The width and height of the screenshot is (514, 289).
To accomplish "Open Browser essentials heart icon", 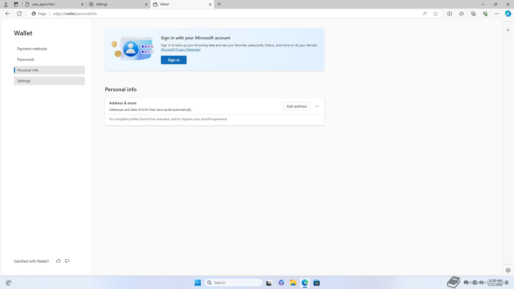I will tap(485, 14).
